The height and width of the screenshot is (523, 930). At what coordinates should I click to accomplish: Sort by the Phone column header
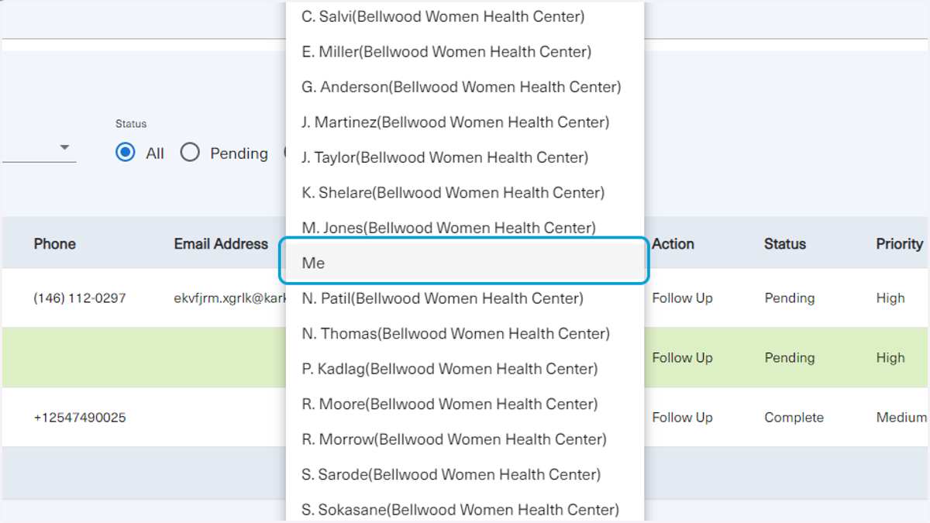[x=55, y=244]
